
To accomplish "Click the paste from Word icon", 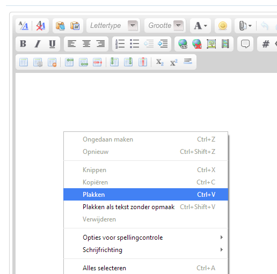I will tap(75, 26).
